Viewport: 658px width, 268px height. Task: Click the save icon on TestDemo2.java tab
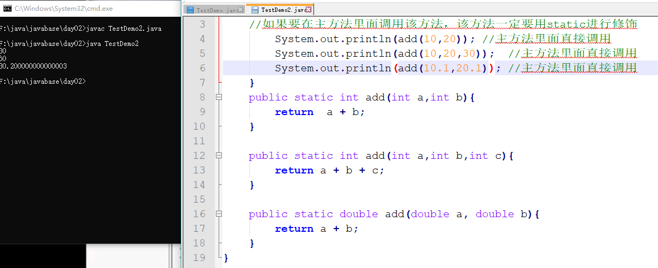click(255, 10)
